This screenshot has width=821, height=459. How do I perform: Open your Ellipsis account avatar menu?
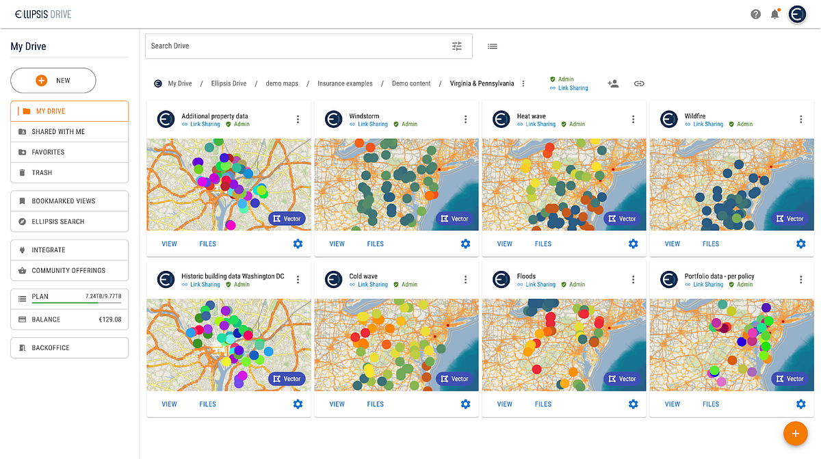tap(796, 14)
